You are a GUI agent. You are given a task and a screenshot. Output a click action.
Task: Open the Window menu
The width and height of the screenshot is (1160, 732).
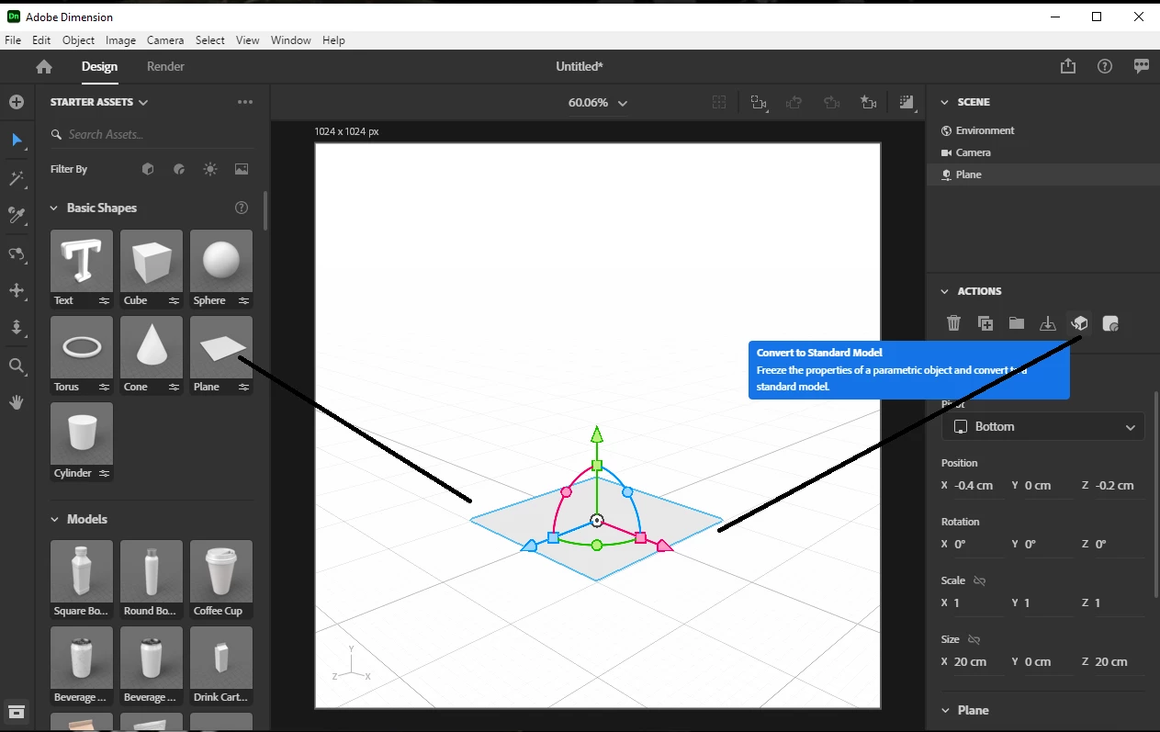290,40
